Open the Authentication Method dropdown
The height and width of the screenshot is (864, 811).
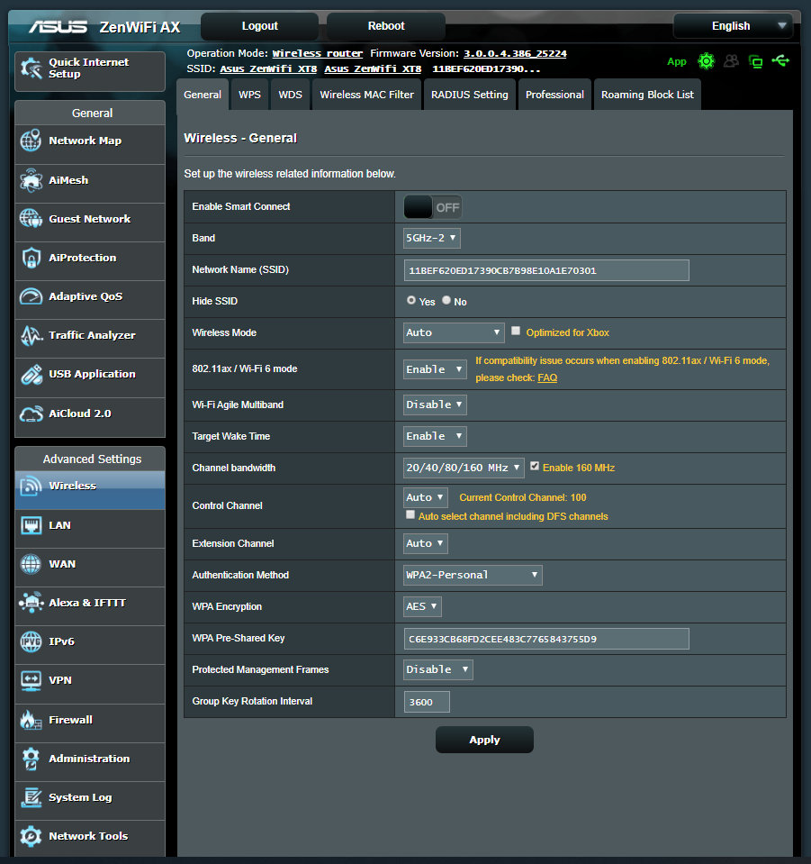pos(473,576)
